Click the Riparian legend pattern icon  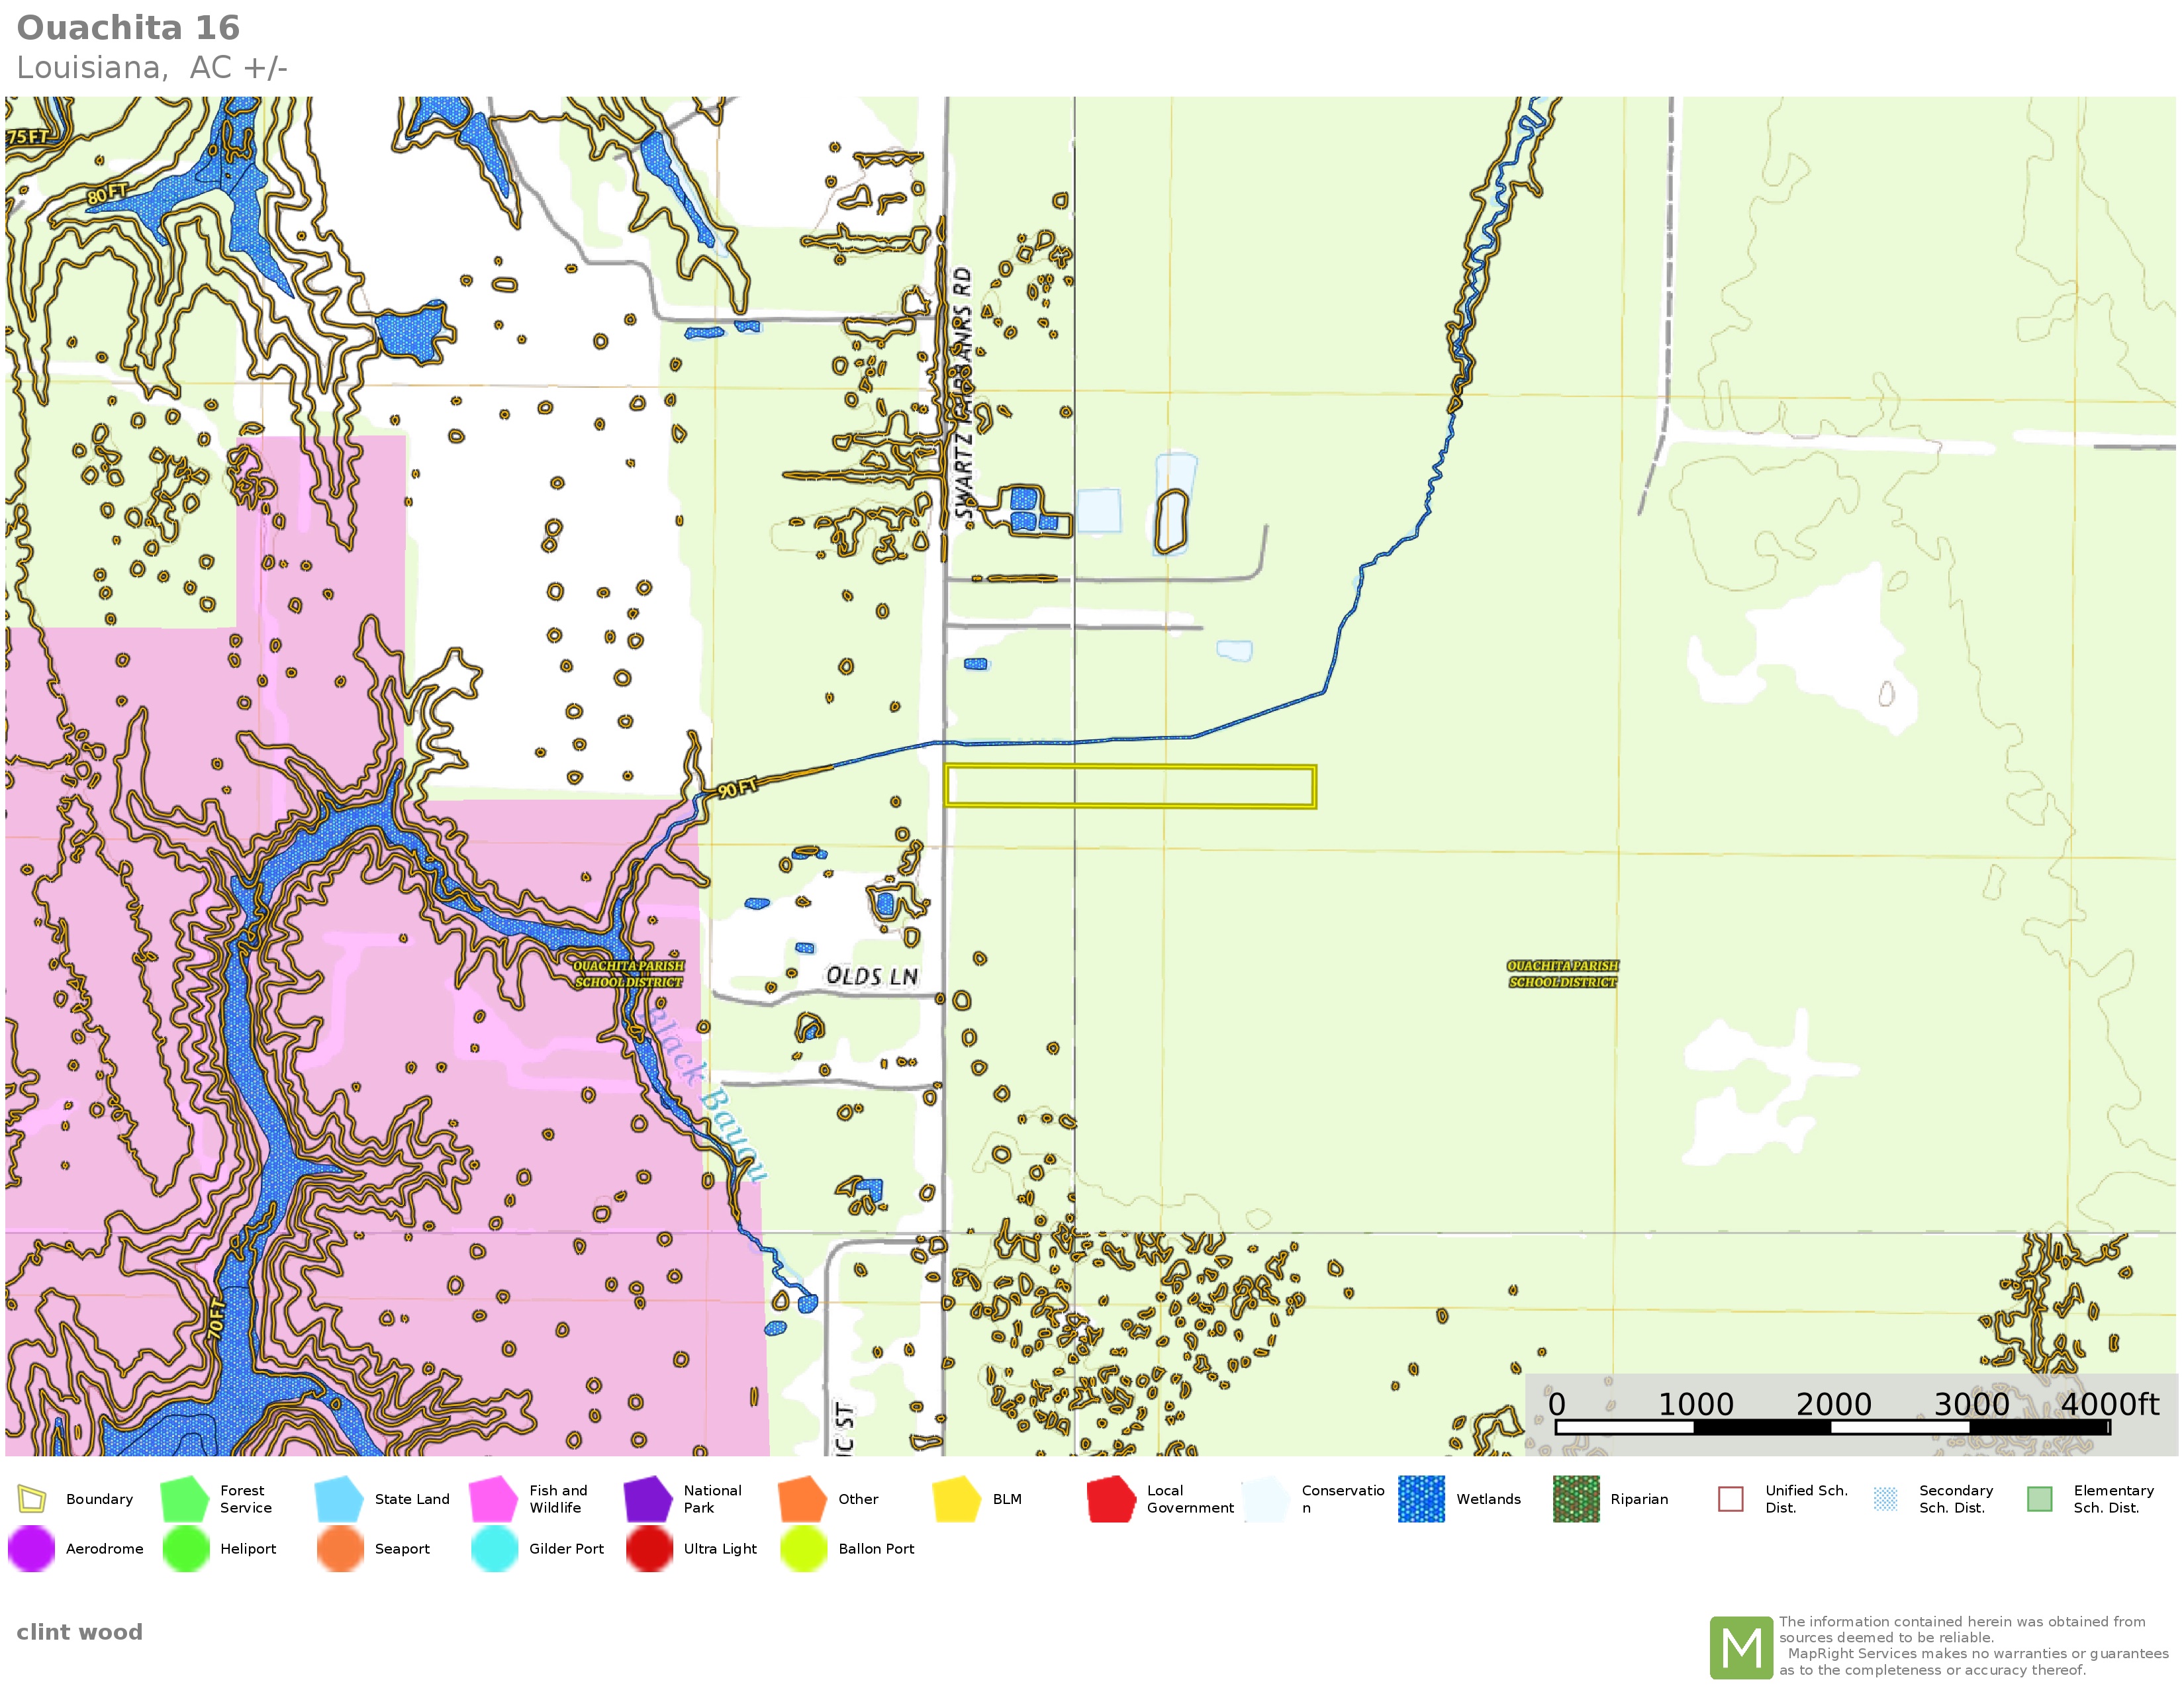coord(1576,1499)
